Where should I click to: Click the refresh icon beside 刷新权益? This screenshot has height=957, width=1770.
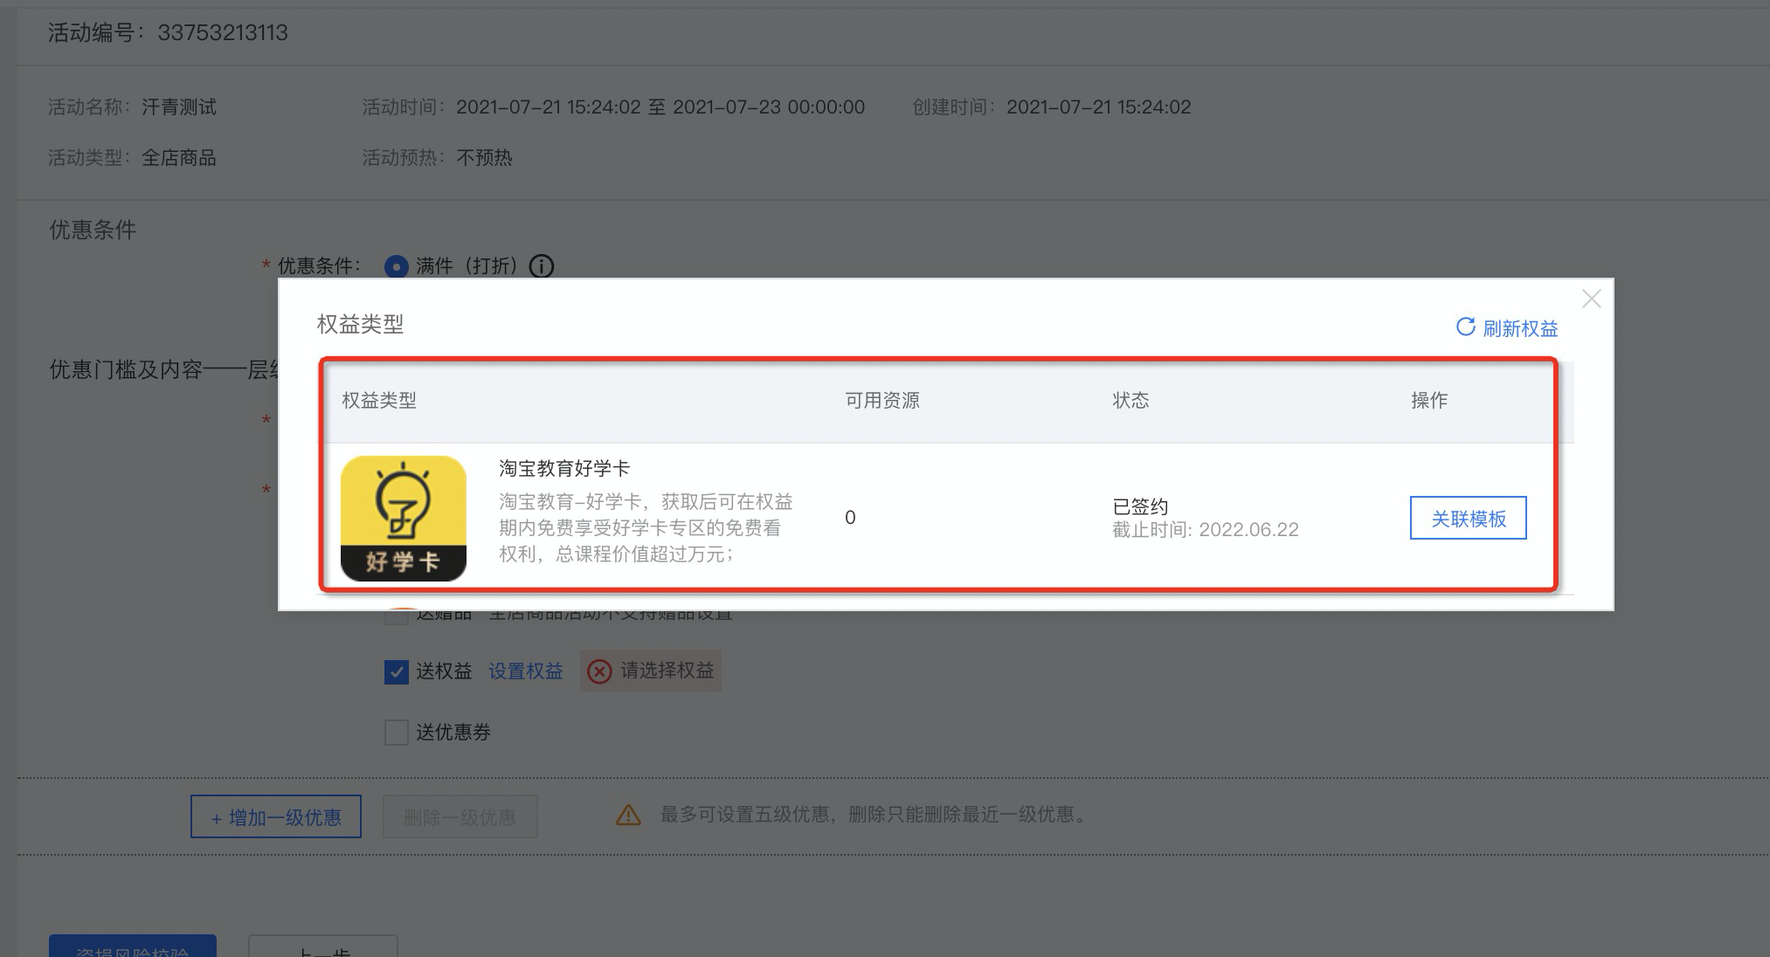pos(1465,327)
